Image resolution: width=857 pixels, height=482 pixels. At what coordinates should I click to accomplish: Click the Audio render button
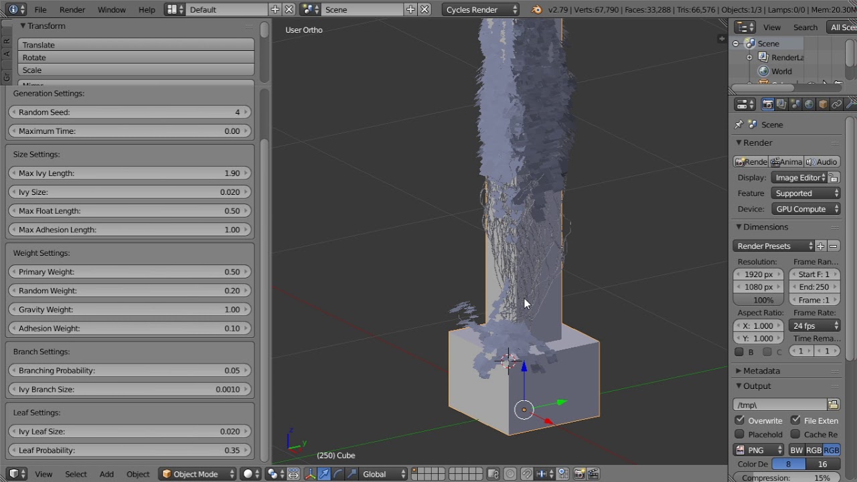(822, 162)
